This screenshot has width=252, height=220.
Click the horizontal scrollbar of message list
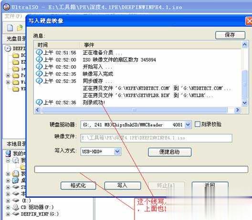click(x=134, y=110)
